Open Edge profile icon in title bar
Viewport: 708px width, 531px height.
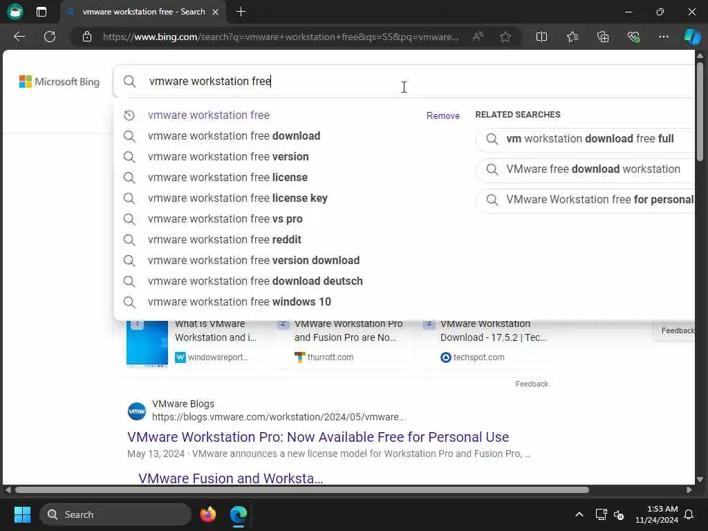click(15, 11)
